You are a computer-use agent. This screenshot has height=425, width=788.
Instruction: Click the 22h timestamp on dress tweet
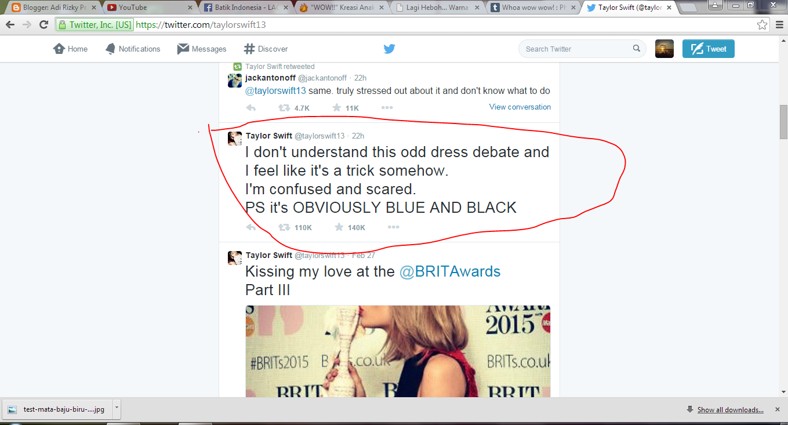tap(358, 136)
